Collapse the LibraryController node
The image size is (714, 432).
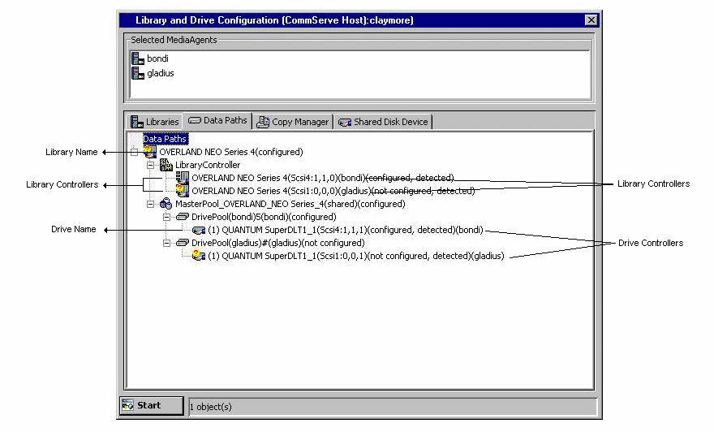pyautogui.click(x=150, y=165)
